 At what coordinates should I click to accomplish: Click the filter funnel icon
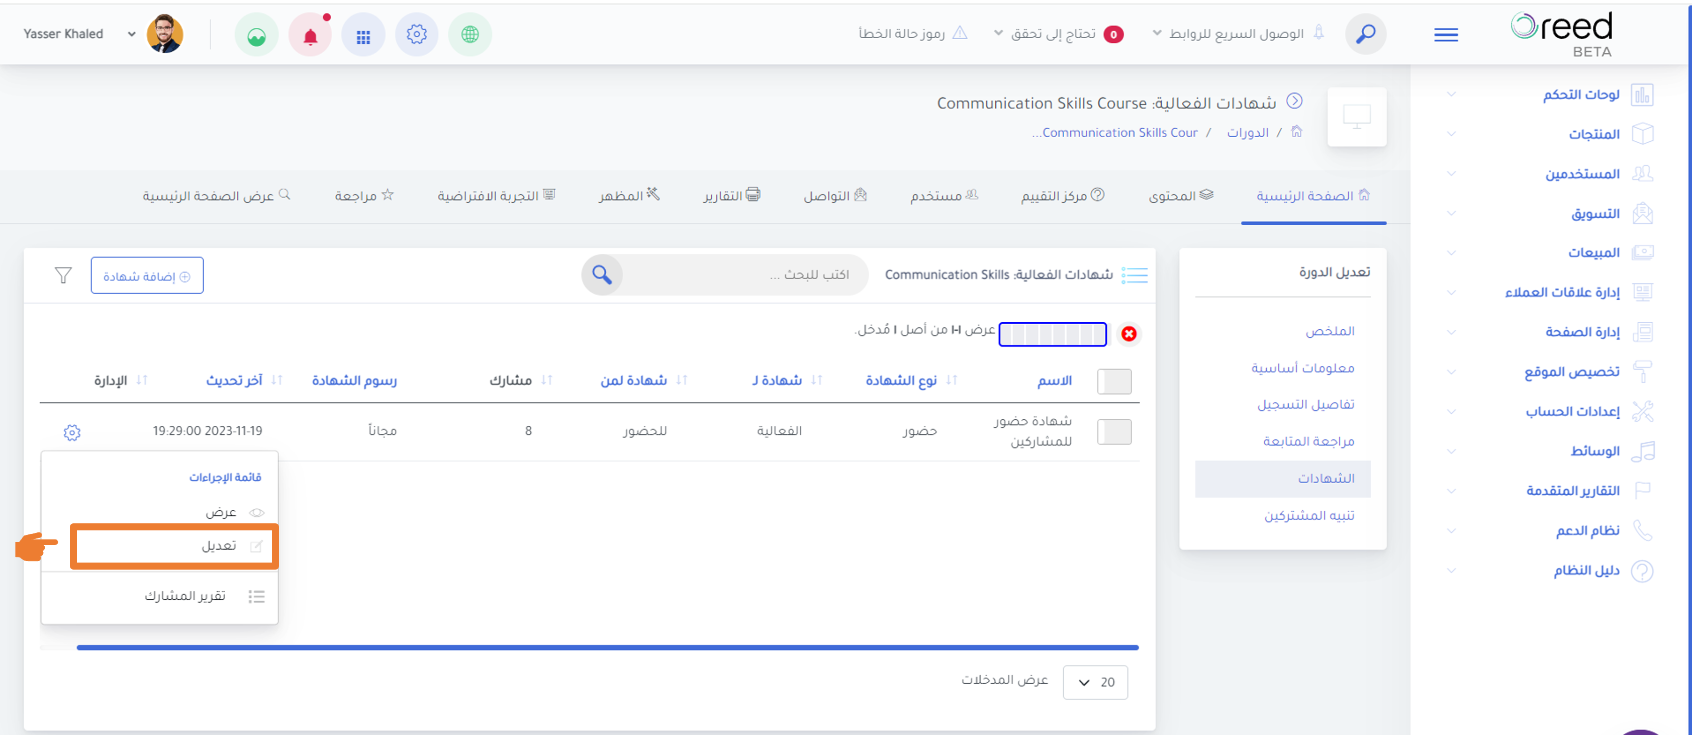tap(63, 275)
